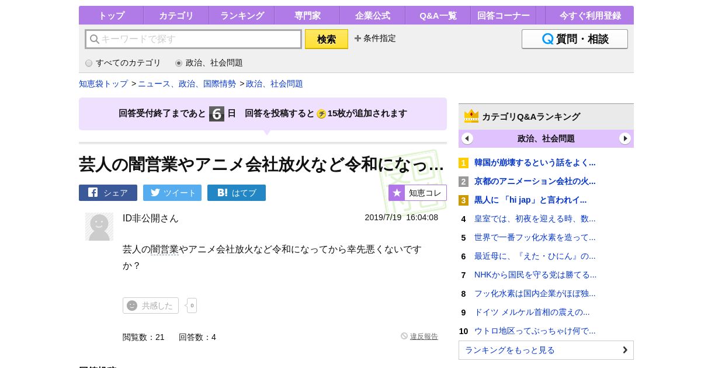Click the gold rank 1 badge

(463, 163)
